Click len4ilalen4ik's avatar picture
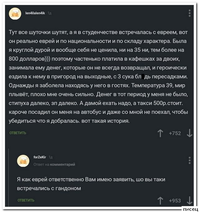The width and height of the screenshot is (199, 212). click(x=15, y=13)
